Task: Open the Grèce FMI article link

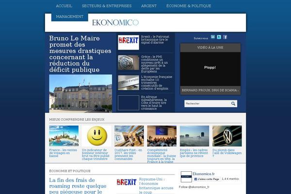Action: 154,64
